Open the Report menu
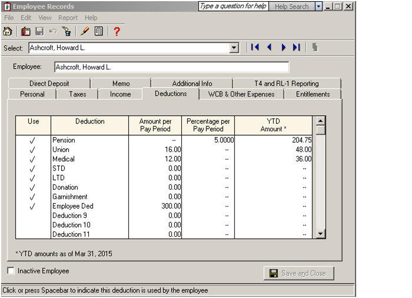 point(68,18)
